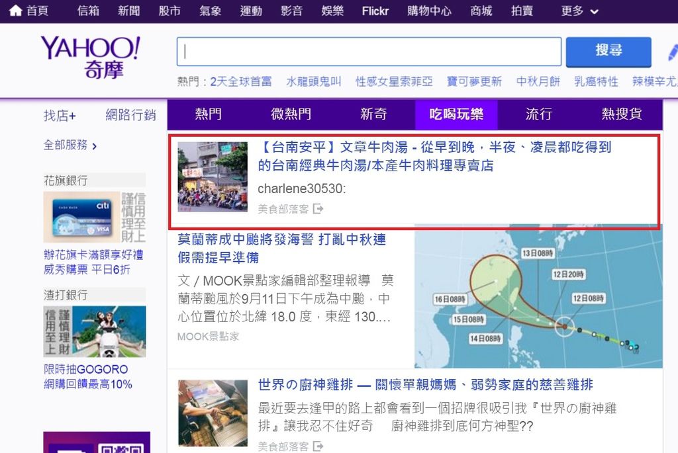Image resolution: width=678 pixels, height=453 pixels.
Task: Click the trending term 乳癌特性
Action: pos(597,81)
